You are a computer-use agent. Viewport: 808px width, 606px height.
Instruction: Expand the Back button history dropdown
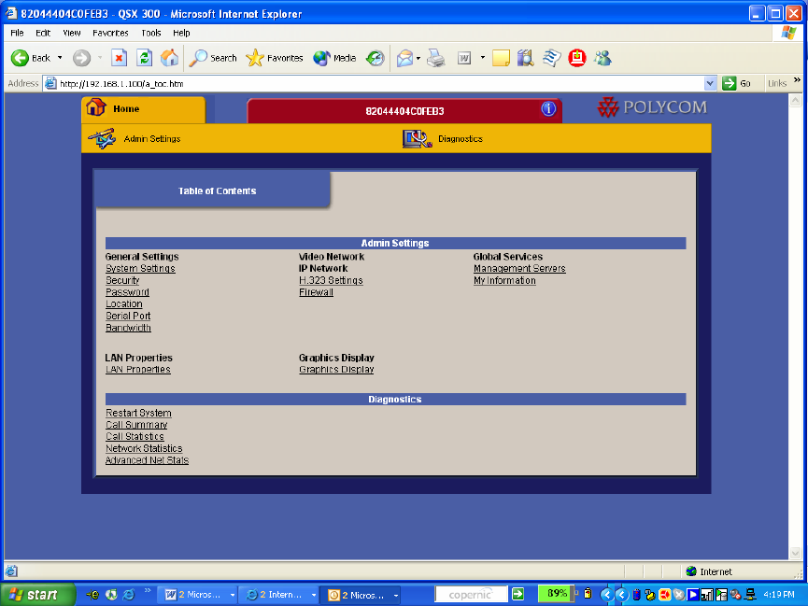[60, 58]
